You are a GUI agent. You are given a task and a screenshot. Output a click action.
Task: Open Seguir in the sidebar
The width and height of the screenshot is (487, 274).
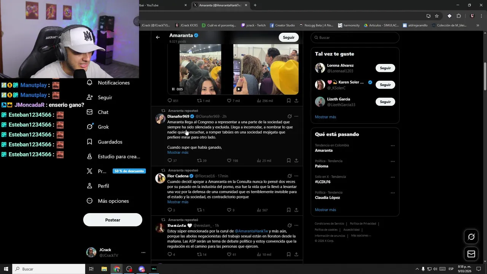click(100, 97)
